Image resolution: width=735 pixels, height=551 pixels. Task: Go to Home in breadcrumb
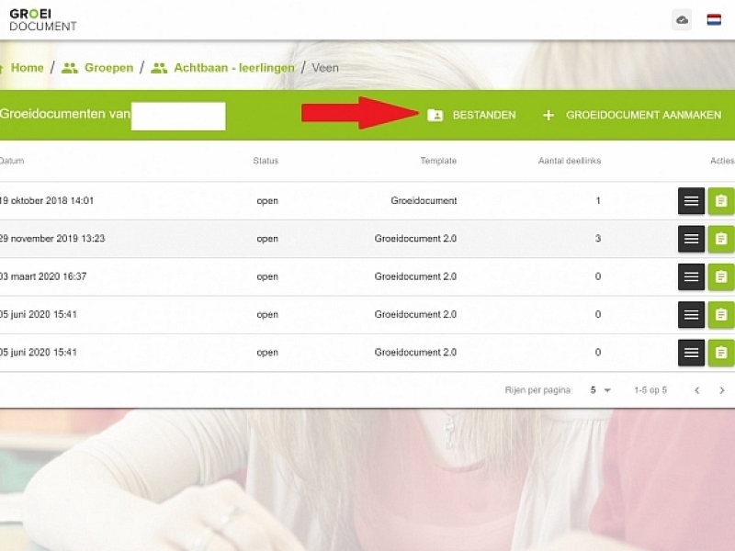(x=27, y=68)
